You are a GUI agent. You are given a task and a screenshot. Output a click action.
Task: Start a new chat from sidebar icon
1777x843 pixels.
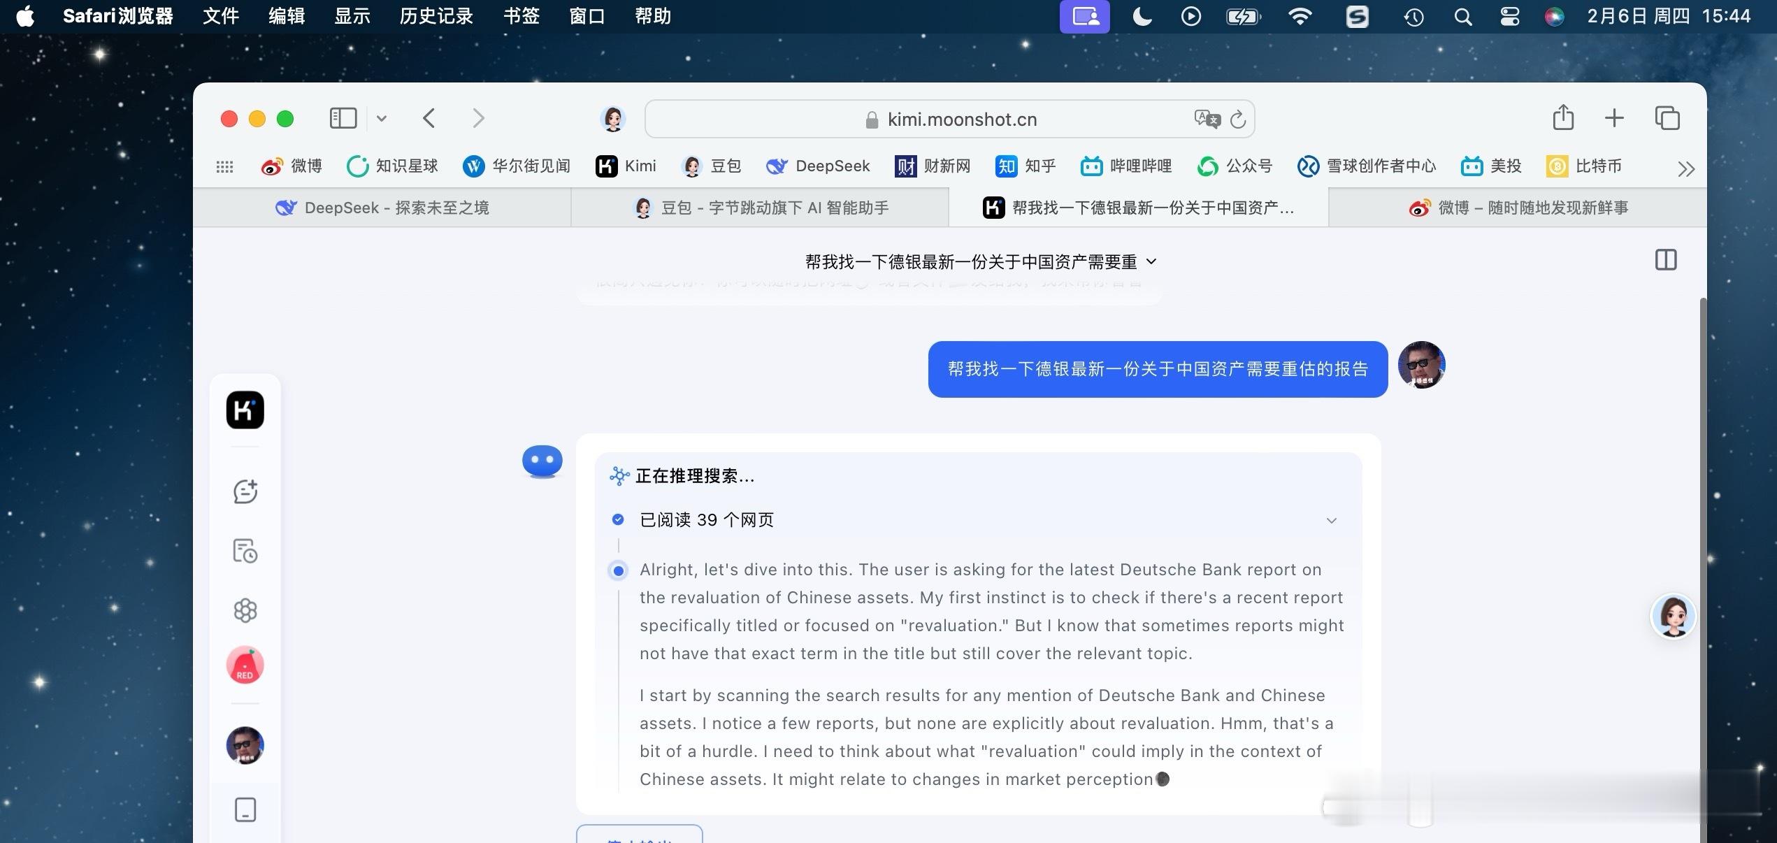245,492
